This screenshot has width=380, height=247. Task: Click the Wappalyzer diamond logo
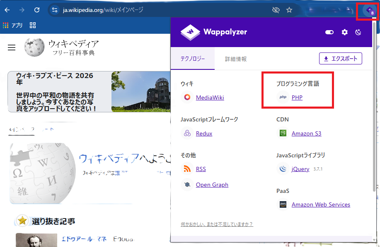pyautogui.click(x=190, y=32)
